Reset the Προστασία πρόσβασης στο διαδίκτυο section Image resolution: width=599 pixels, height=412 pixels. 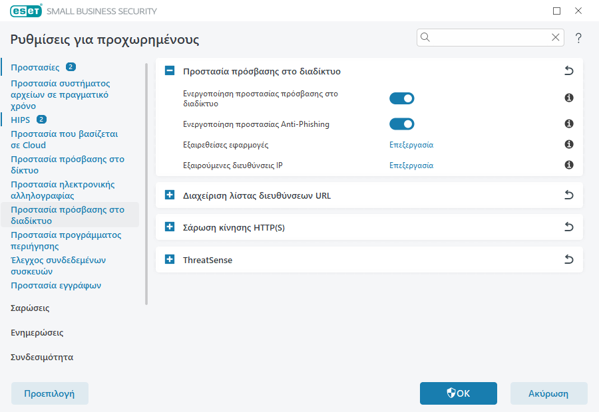569,71
